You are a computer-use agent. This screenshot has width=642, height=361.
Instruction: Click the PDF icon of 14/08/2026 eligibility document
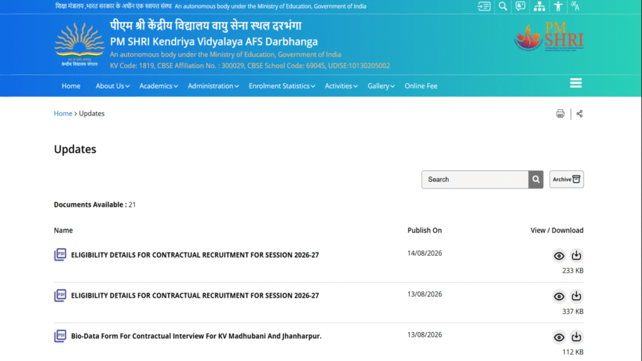click(60, 254)
